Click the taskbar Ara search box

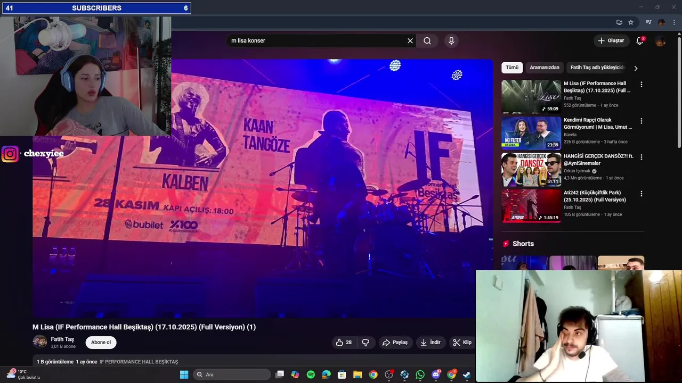[x=231, y=374]
